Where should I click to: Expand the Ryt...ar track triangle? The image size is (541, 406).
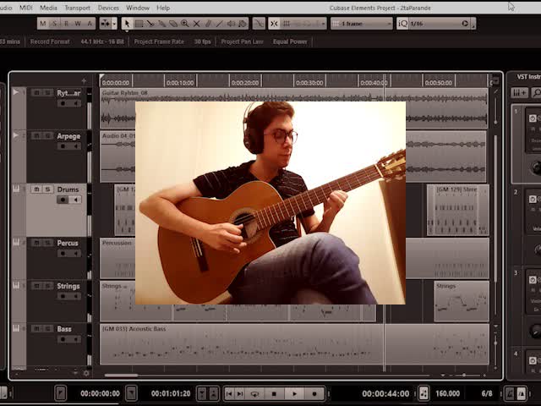point(15,92)
